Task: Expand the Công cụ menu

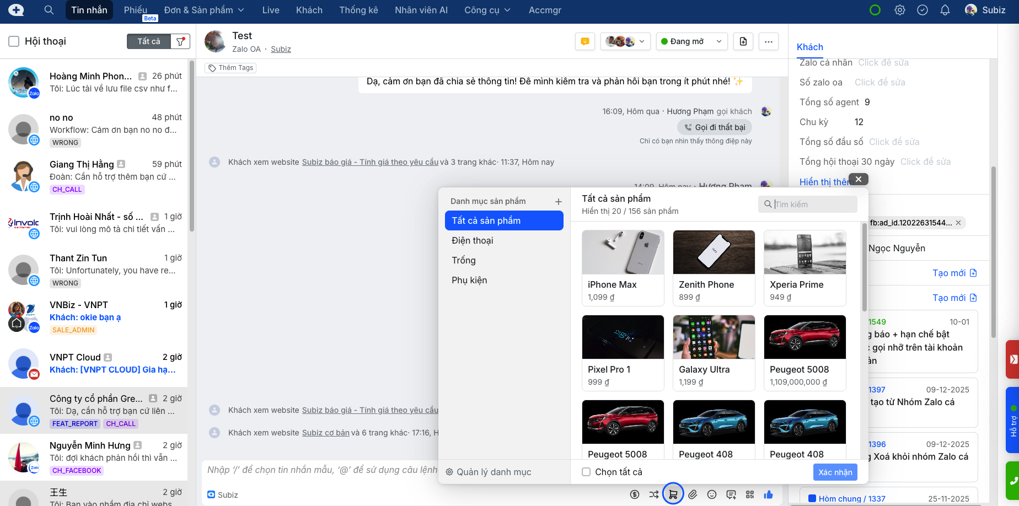Action: (487, 10)
